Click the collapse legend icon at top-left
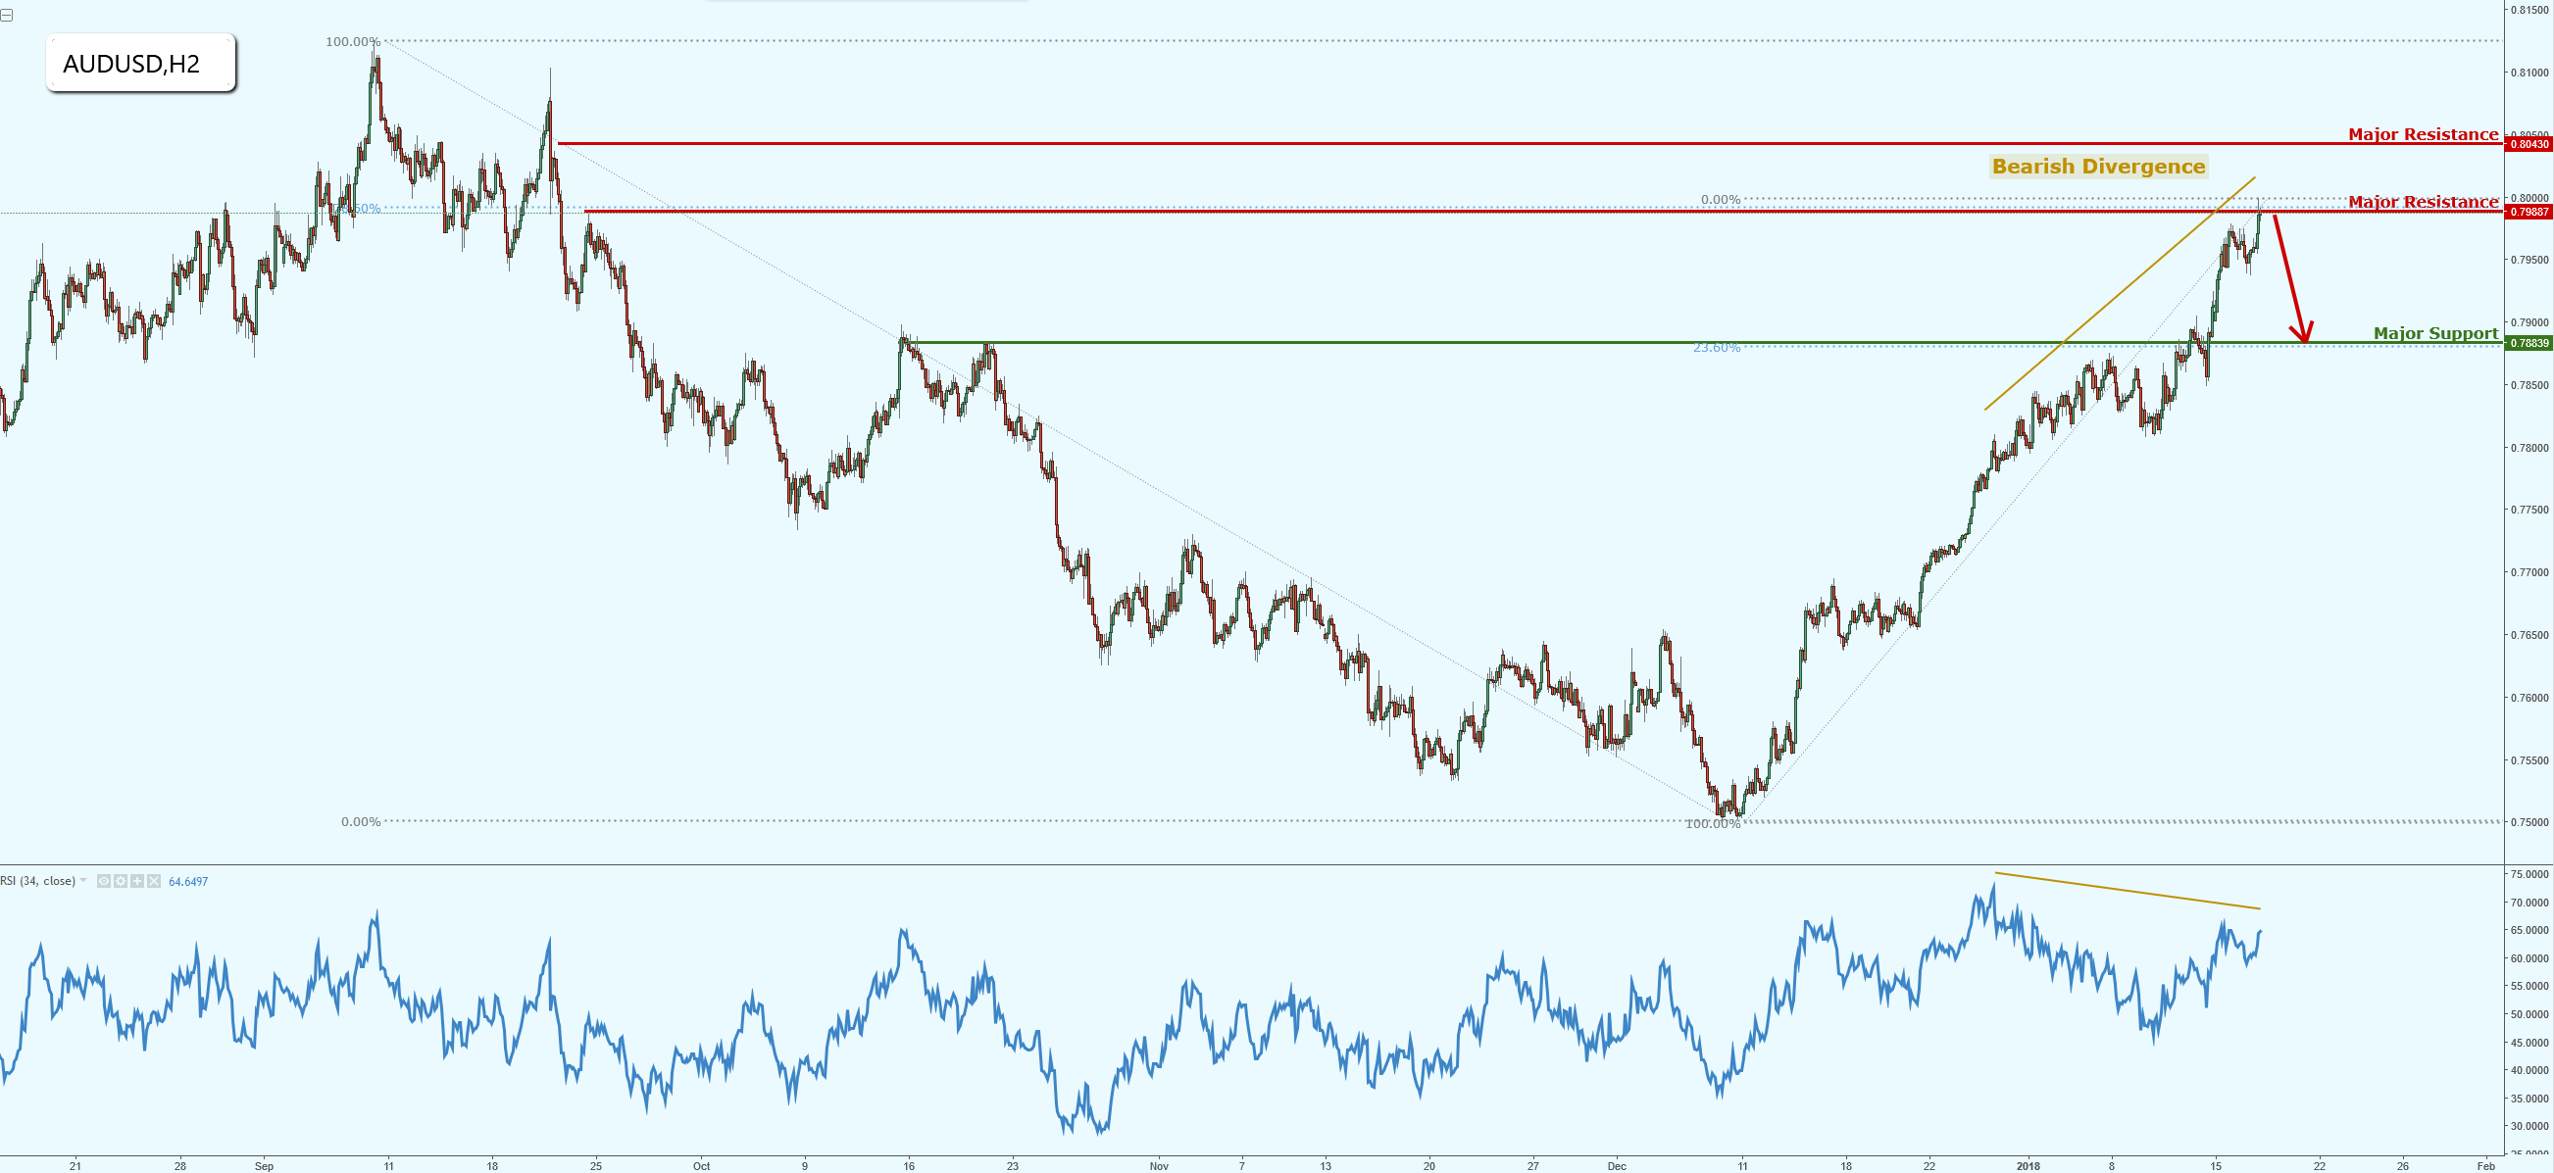Screen dimensions: 2554x1173 [6, 15]
